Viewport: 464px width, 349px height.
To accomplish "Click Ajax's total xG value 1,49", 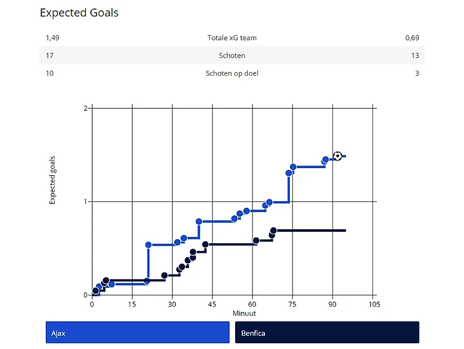I will pos(53,38).
